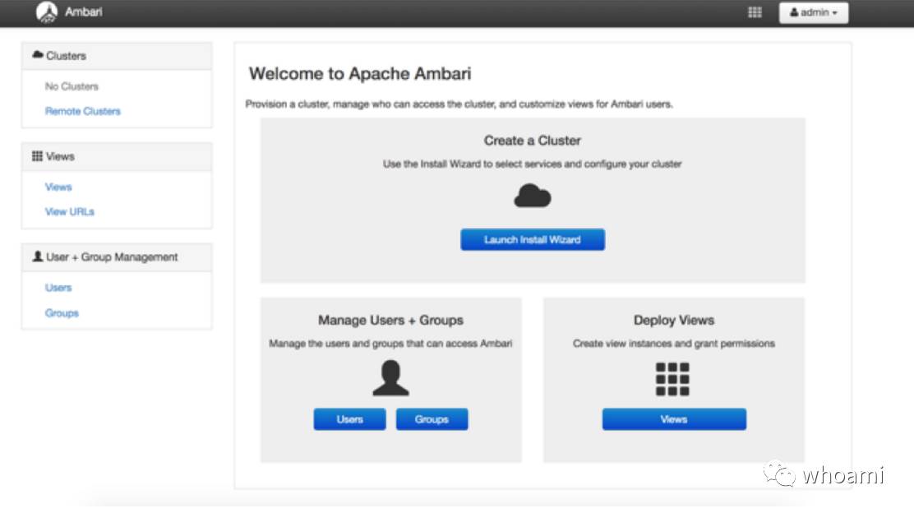Click 'Create view instances and grant permissions' text
Viewport: 914px width, 513px height.
tap(674, 344)
